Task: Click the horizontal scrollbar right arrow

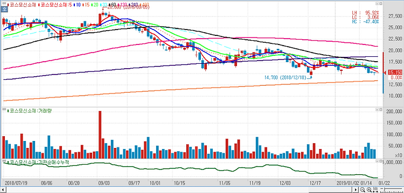Action: pos(356,190)
